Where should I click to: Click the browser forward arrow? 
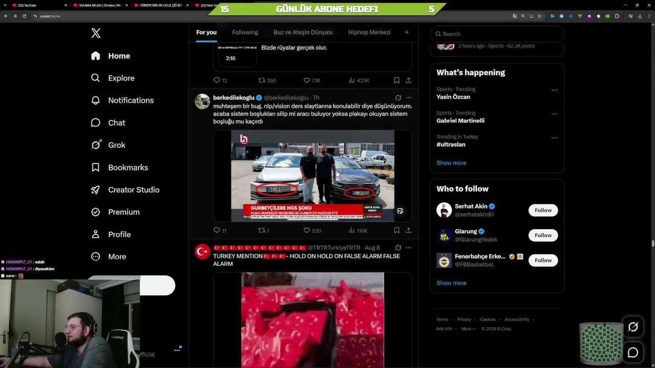[15, 16]
